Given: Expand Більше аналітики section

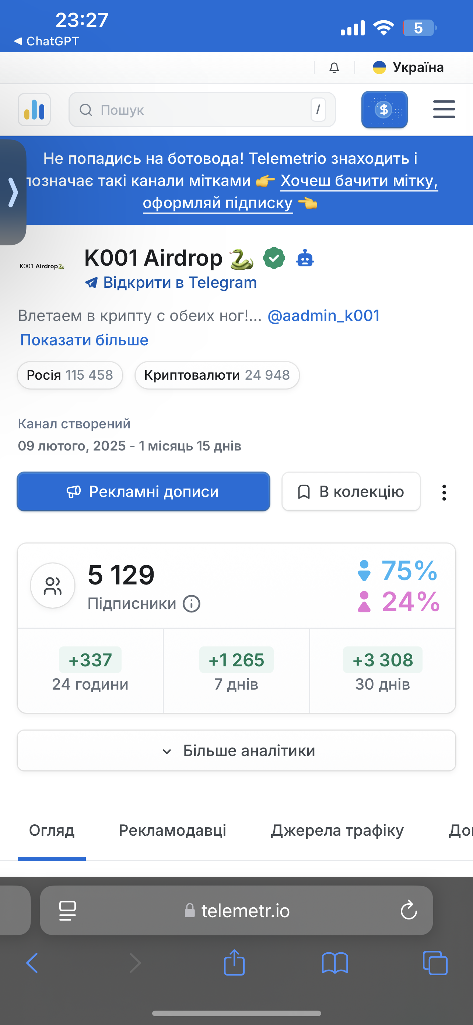Looking at the screenshot, I should pos(236,750).
